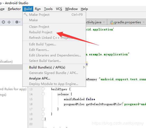
Task: Select Clean Project menu entry
Action: [x=54, y=27]
